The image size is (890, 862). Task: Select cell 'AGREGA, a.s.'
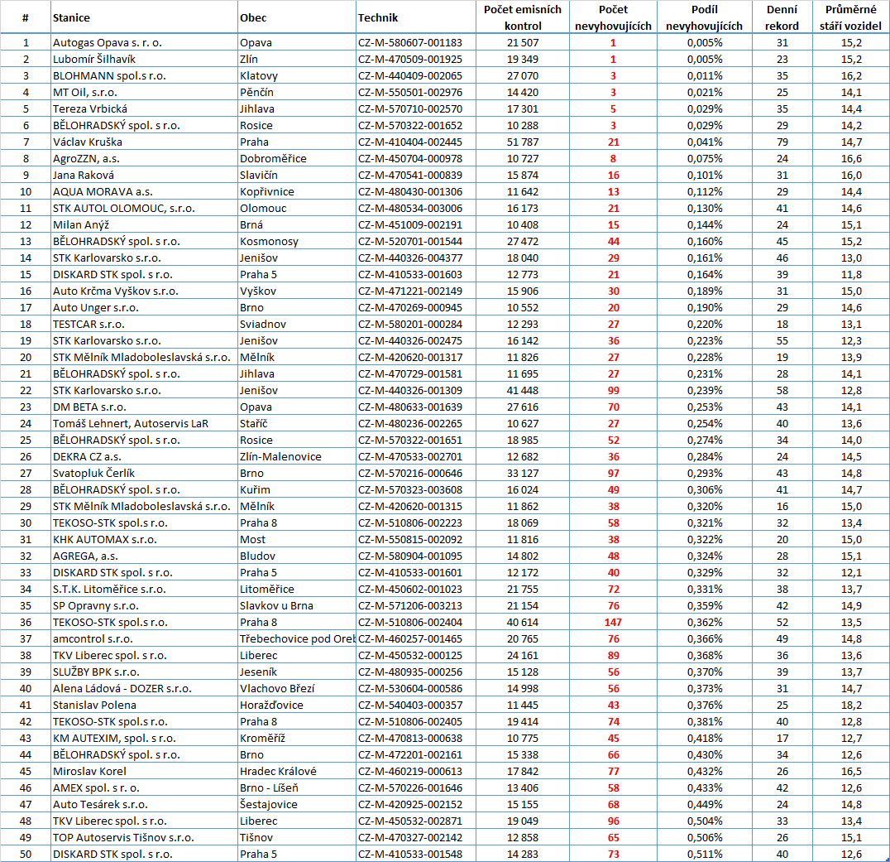coord(144,556)
